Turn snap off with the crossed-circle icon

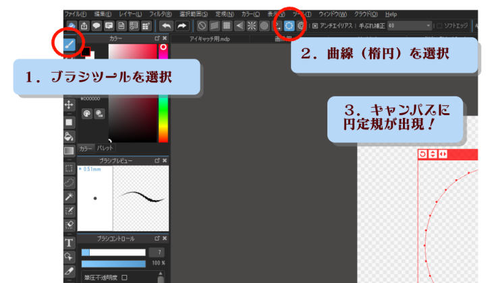coord(202,26)
